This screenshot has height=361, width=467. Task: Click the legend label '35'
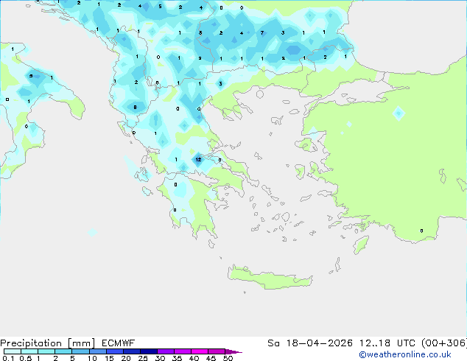pyautogui.click(x=177, y=358)
